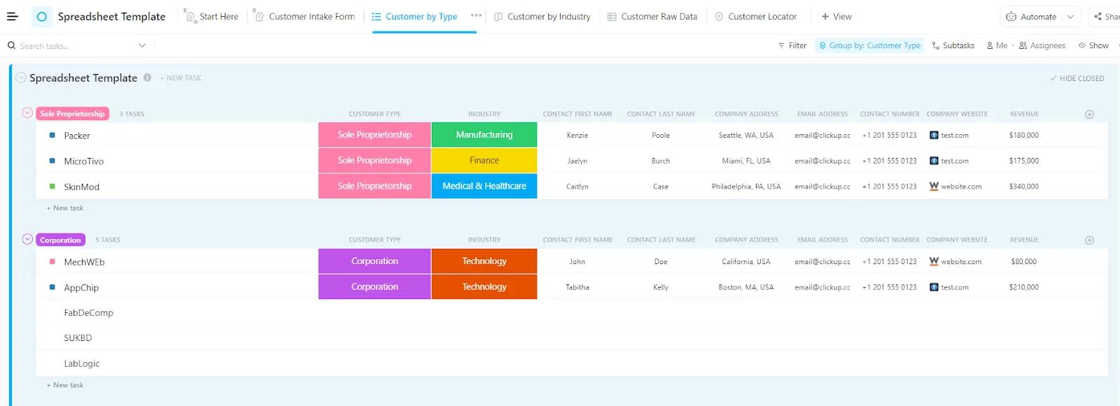Click the Filter button

792,45
